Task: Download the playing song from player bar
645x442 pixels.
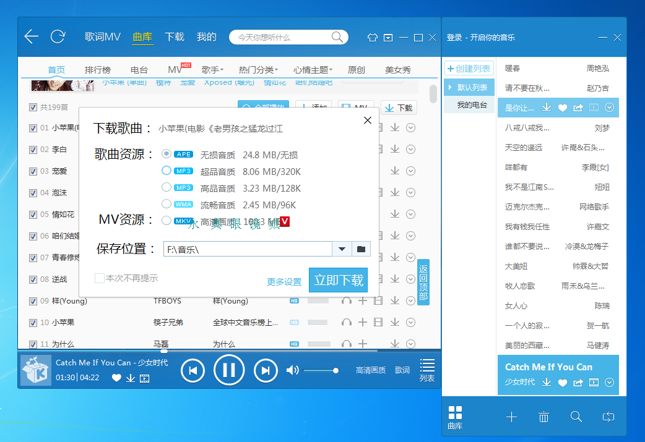Action: (131, 378)
